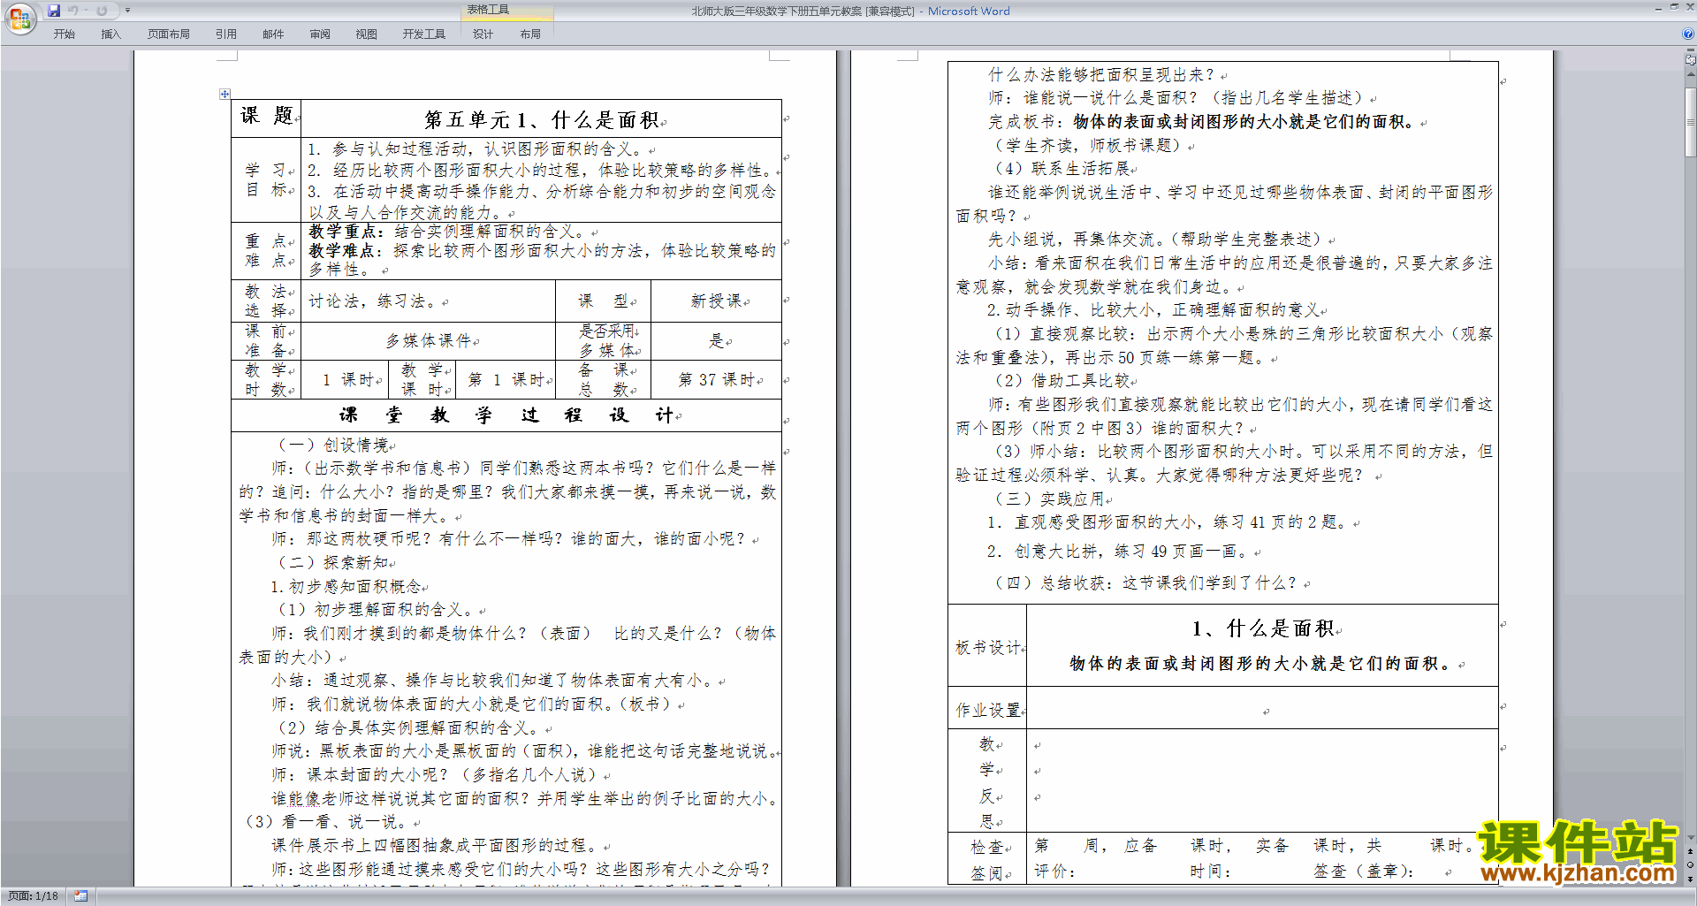This screenshot has height=906, width=1697.
Task: Click the 课堂教学过程设计 heading
Action: pyautogui.click(x=506, y=415)
